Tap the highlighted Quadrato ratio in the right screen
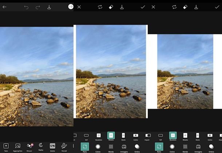This screenshot has width=222, height=153. [173, 136]
